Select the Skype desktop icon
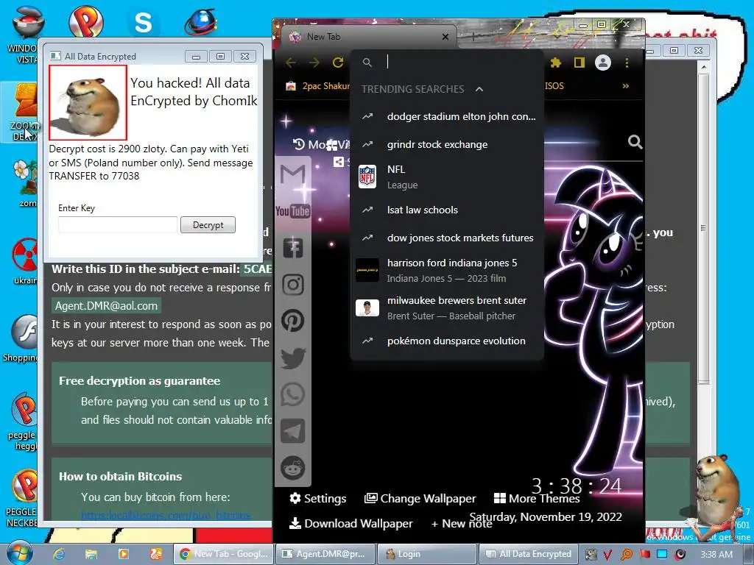Viewport: 754px width, 565px height. 143,23
